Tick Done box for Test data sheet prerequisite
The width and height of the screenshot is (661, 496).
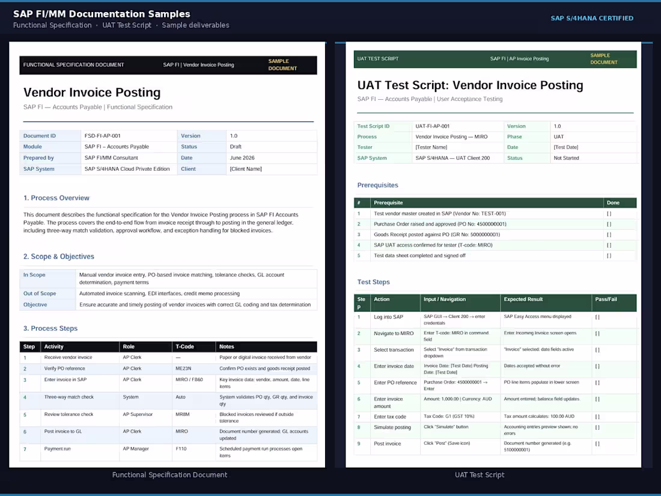[x=609, y=256]
